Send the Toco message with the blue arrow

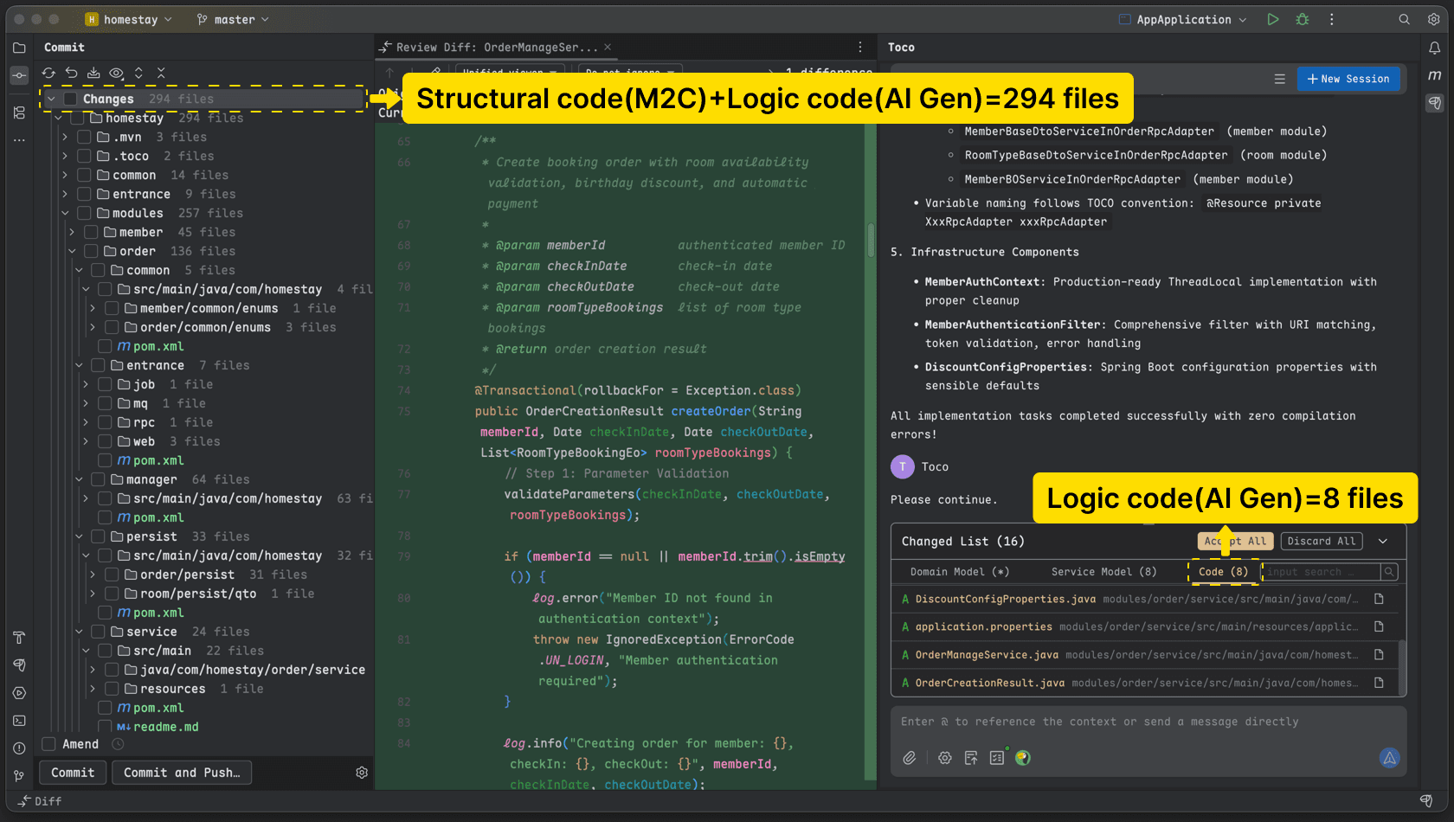(1389, 758)
